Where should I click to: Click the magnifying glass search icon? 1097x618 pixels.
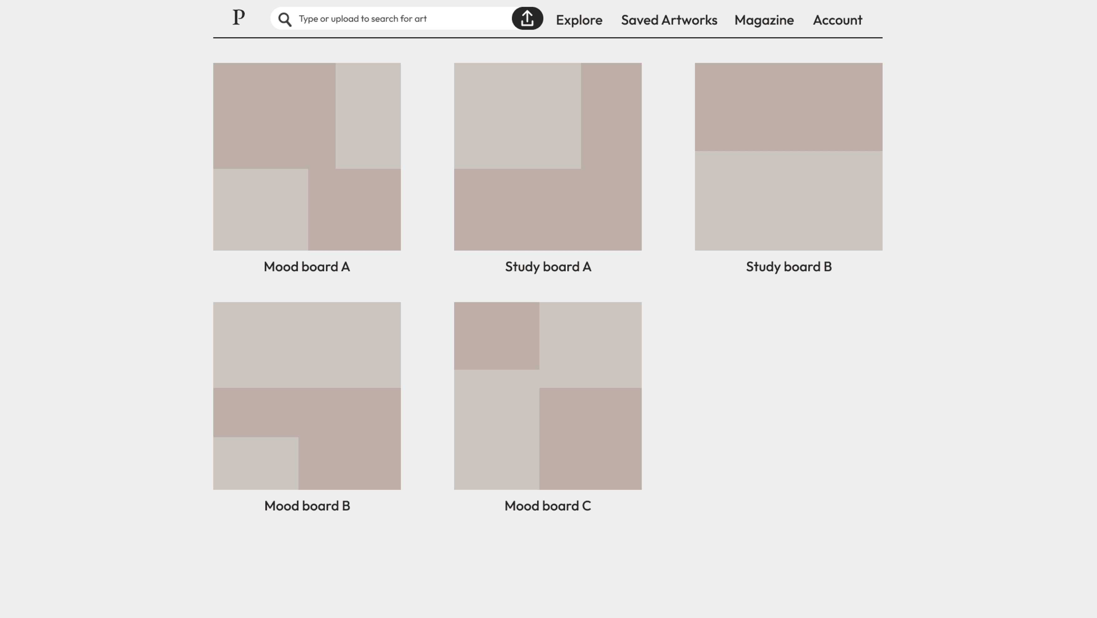point(284,19)
